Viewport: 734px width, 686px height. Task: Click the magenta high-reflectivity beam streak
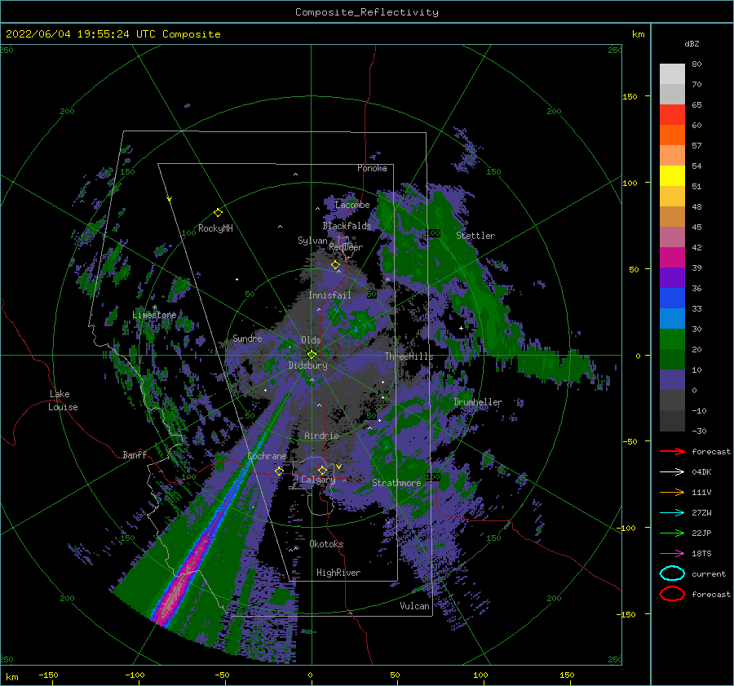coord(183,579)
